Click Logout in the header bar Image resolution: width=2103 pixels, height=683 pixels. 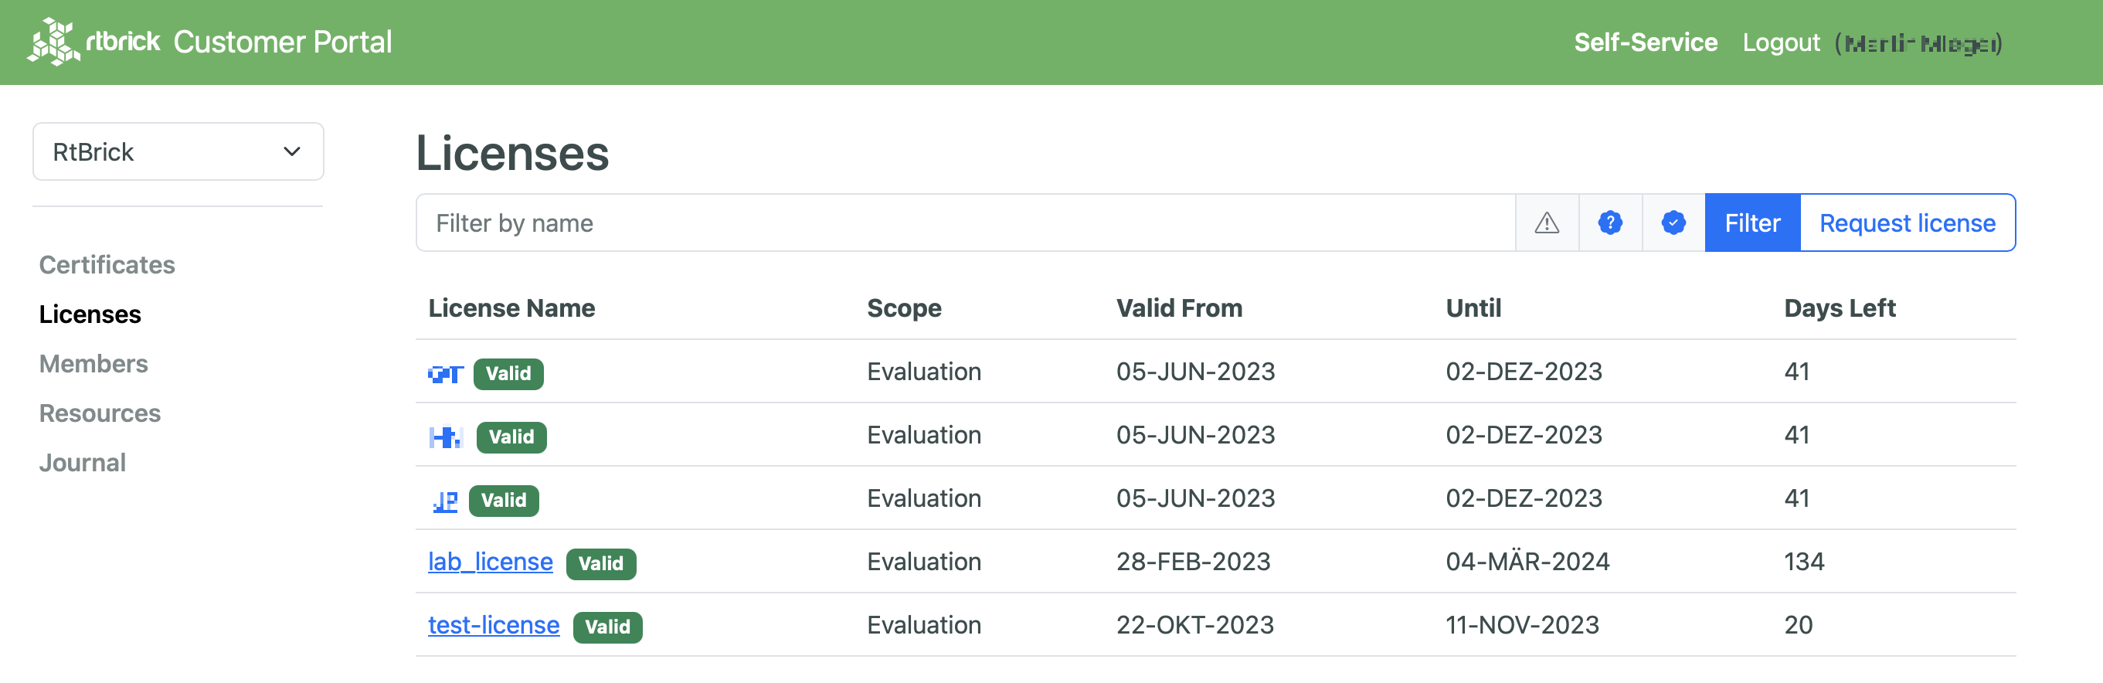pos(1781,42)
